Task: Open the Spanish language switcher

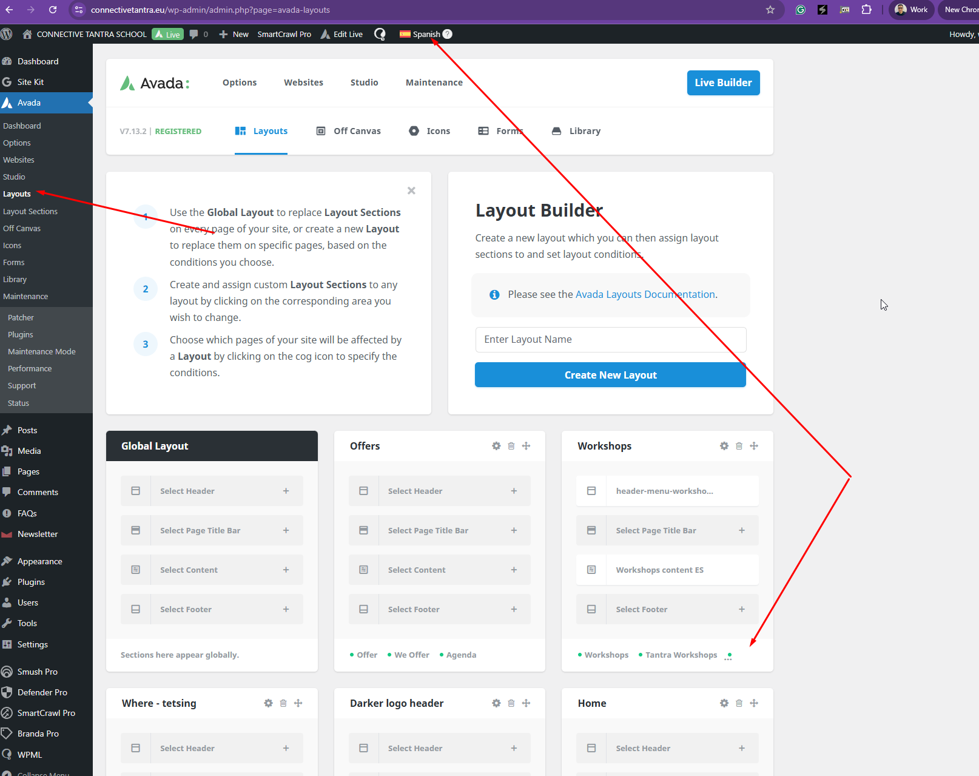Action: (420, 34)
